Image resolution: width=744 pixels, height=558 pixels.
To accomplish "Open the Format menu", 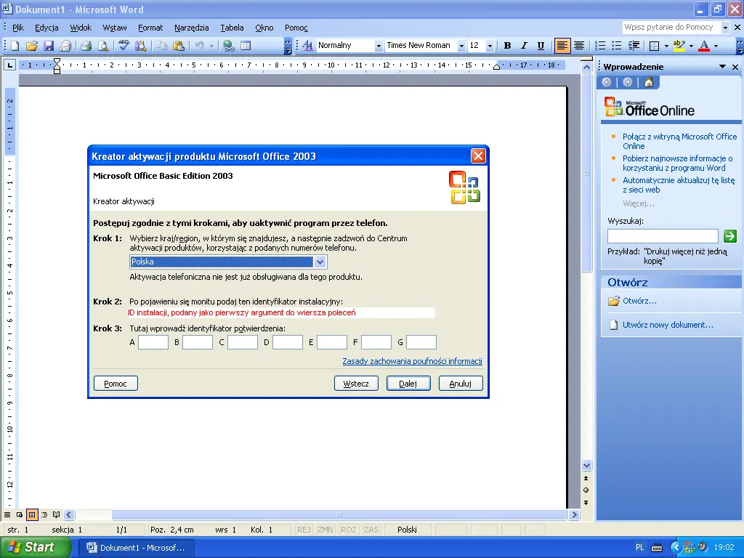I will 150,28.
